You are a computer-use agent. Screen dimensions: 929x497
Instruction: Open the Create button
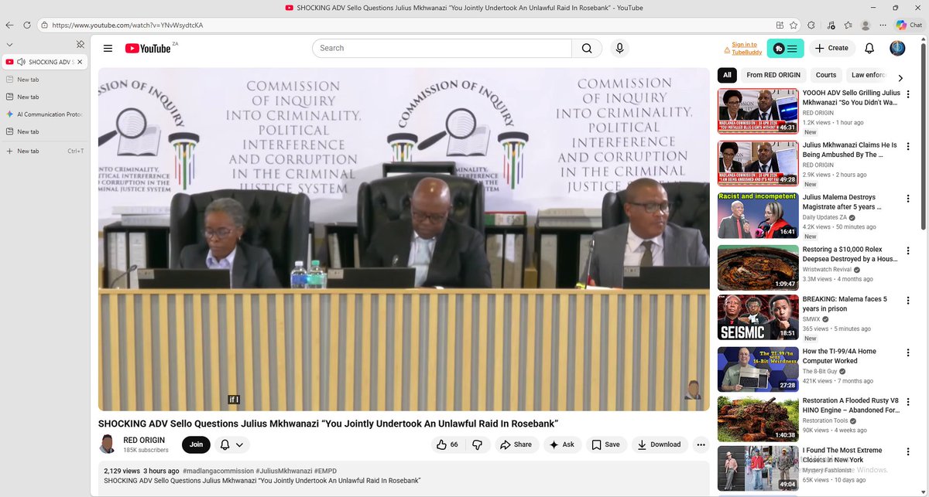click(832, 48)
